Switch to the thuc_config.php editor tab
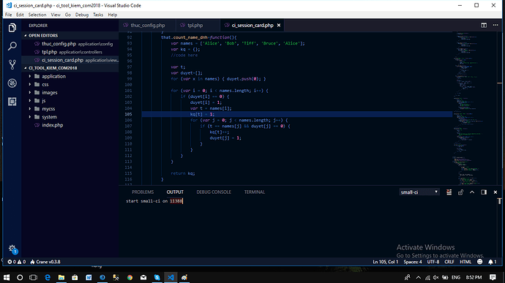The width and height of the screenshot is (505, 283). [x=147, y=25]
